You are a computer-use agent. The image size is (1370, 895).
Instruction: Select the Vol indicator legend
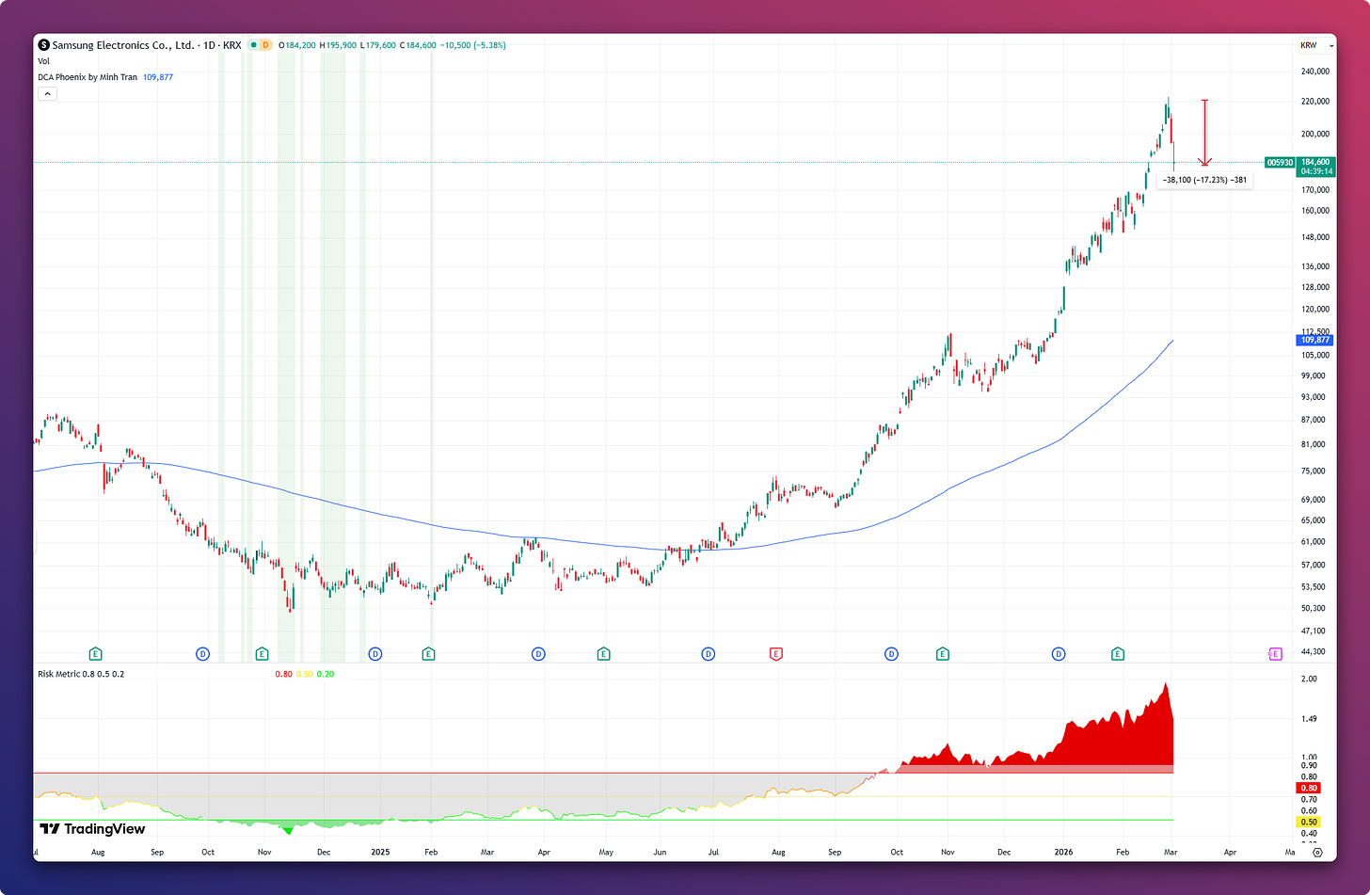[44, 61]
